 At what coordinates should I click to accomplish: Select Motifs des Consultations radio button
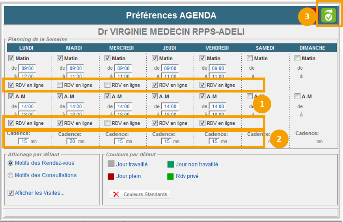(11, 175)
